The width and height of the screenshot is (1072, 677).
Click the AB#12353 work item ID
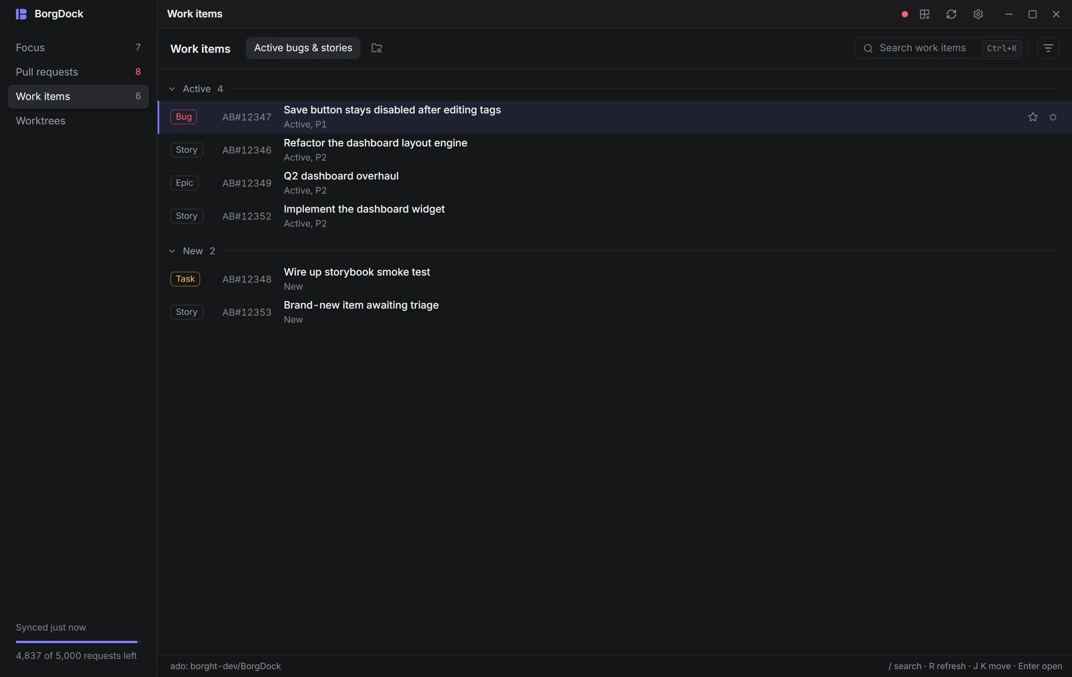[x=247, y=313]
